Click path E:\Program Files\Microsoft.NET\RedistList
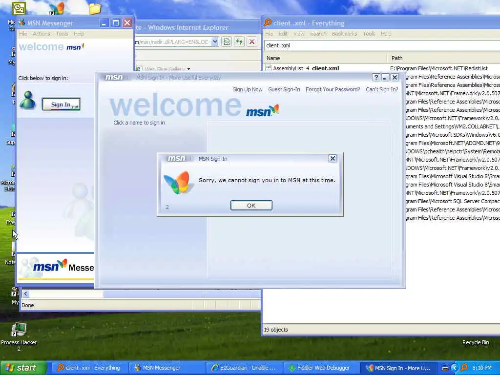 tap(439, 68)
